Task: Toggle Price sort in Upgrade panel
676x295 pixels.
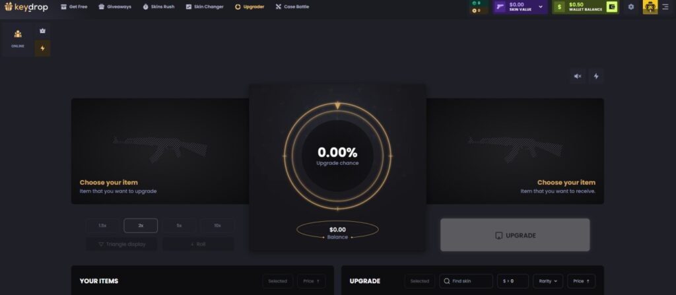Action: [581, 280]
